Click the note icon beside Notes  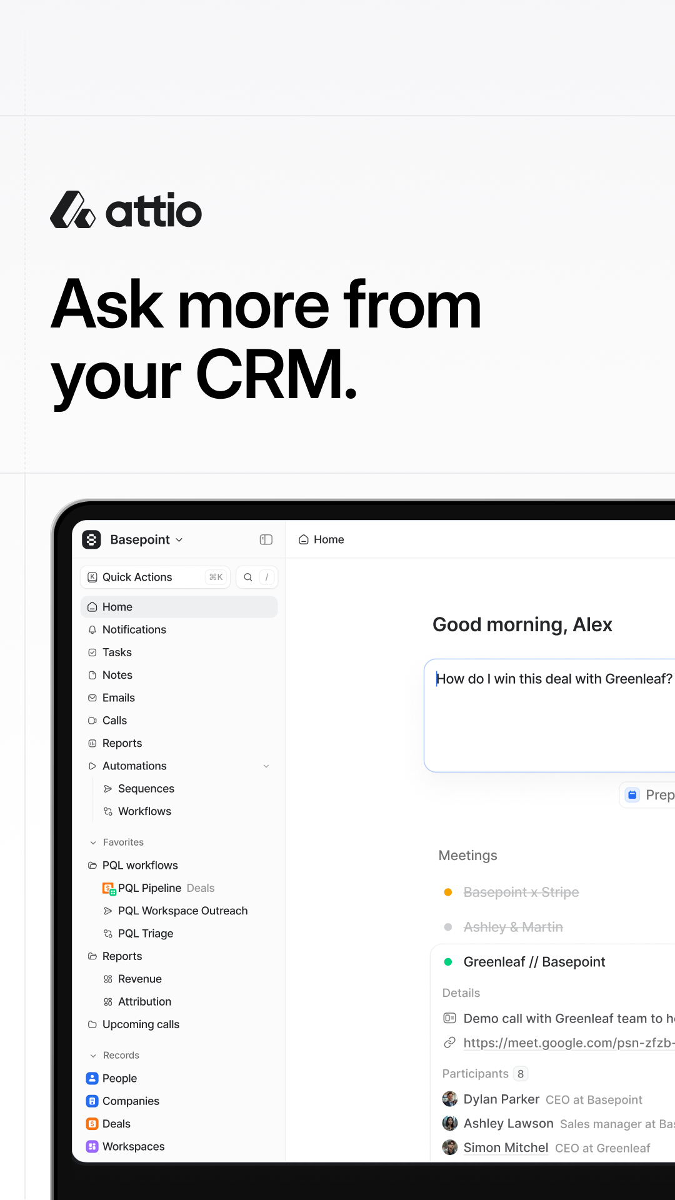click(92, 675)
